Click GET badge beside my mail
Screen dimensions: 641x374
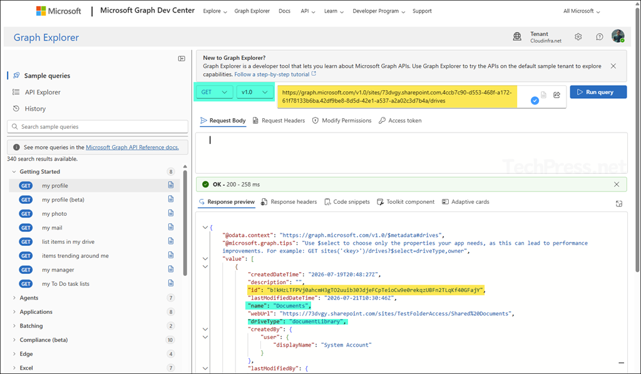pos(26,228)
